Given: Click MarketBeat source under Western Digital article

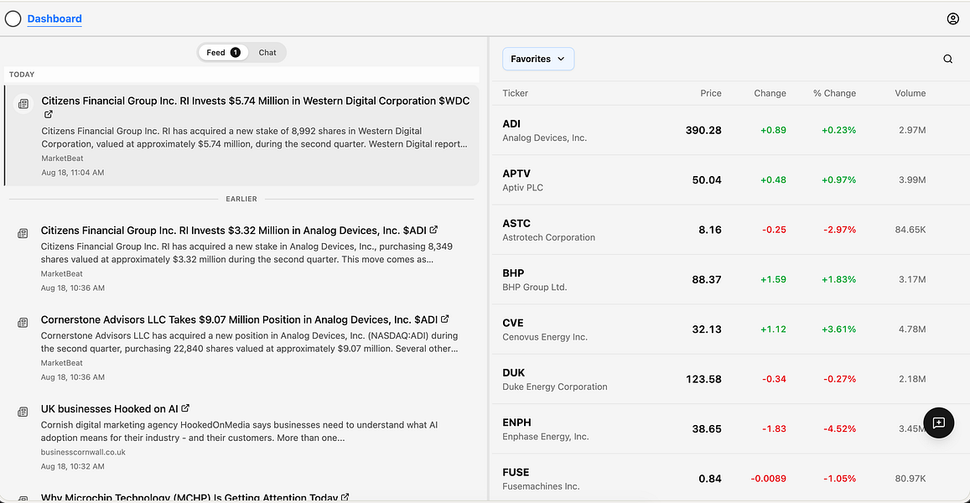Looking at the screenshot, I should 63,158.
